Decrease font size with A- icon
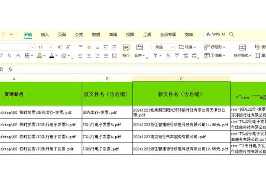The width and height of the screenshot is (266, 177). [x=68, y=47]
